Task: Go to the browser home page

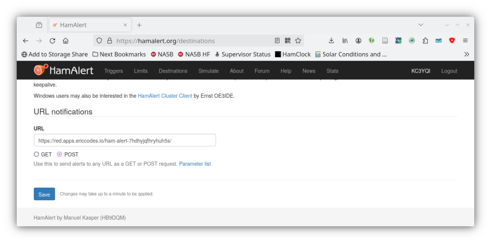Action: [66, 41]
